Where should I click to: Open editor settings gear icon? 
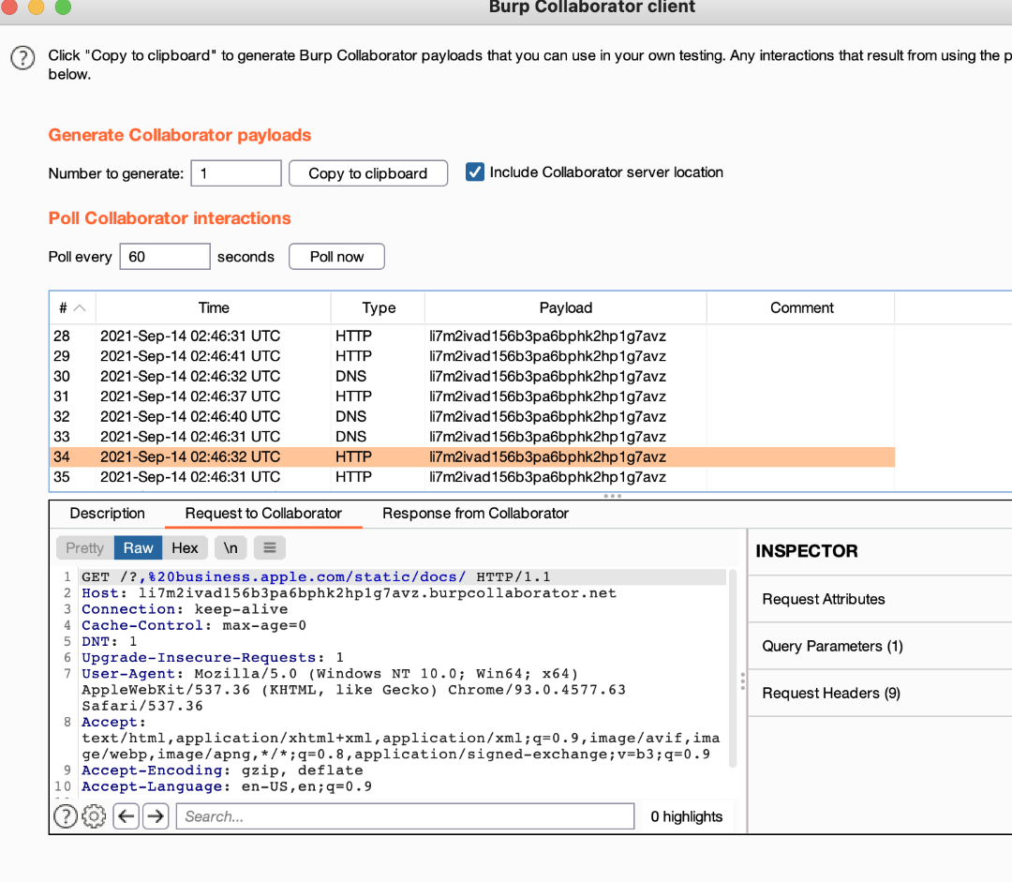[95, 816]
